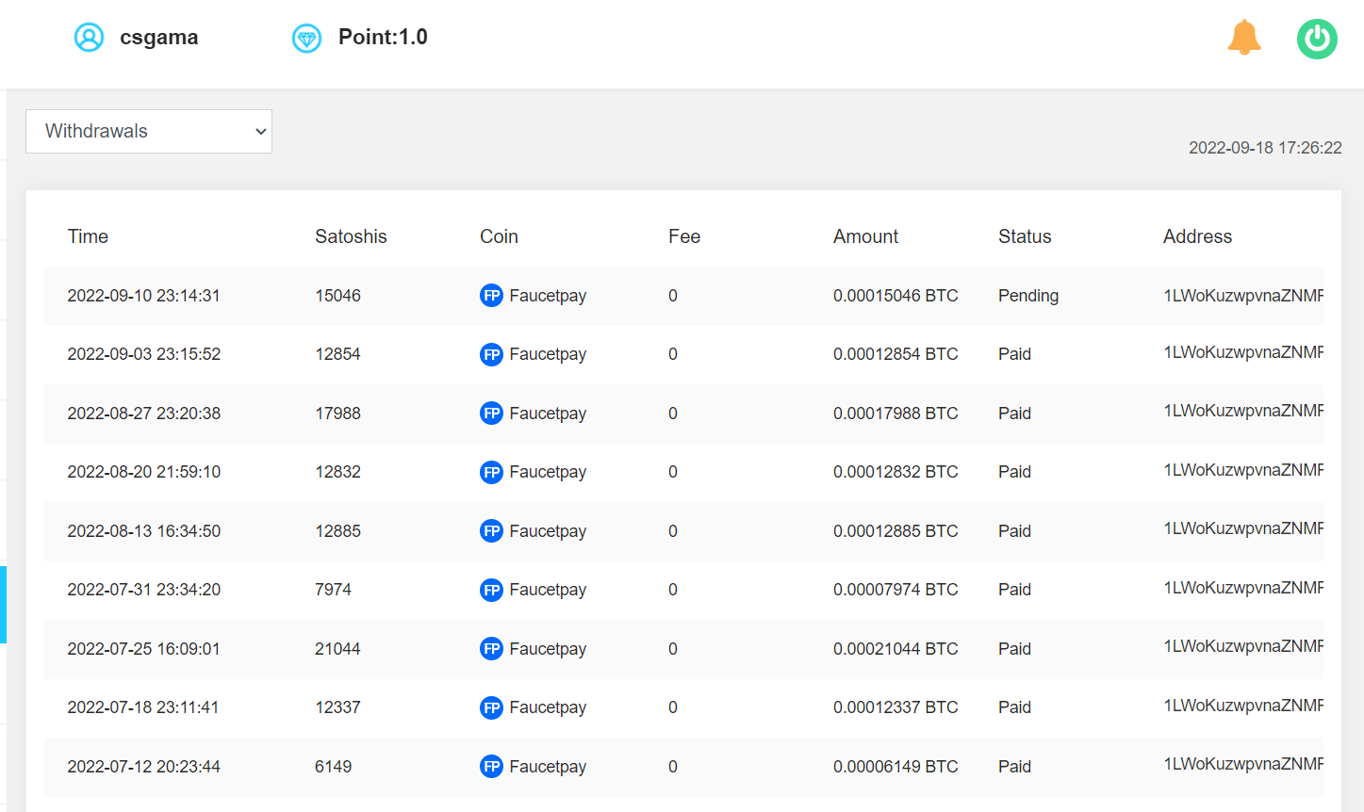Screen dimensions: 1364x812
Task: Click the Paid status in the 12854 row
Action: [1014, 354]
